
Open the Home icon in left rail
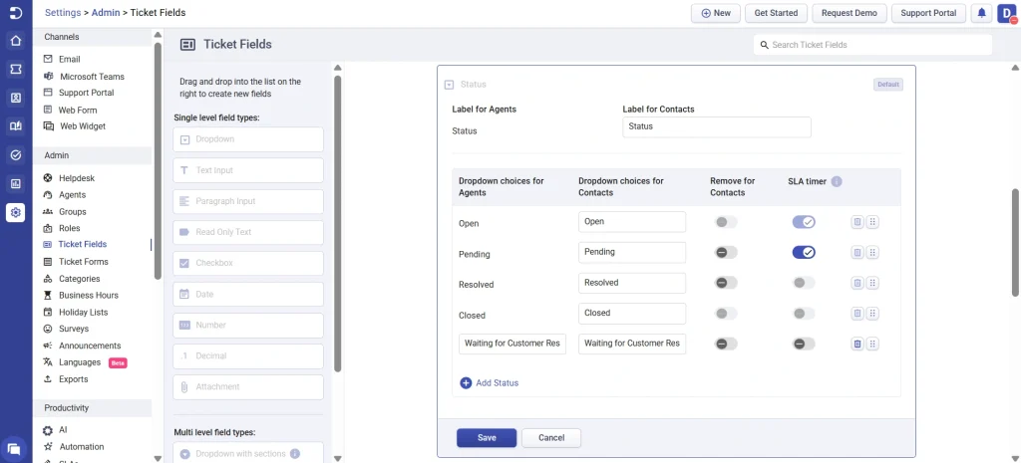(x=16, y=41)
